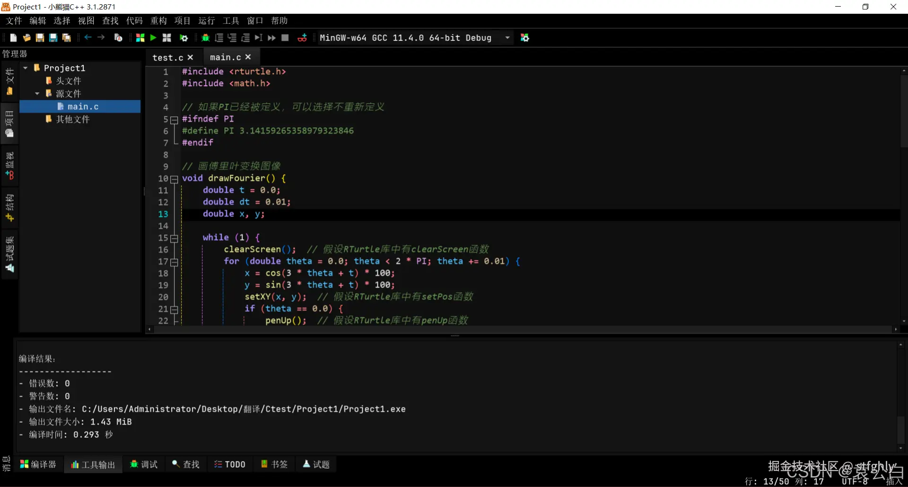Select the 头文件 folder
Screen dimensions: 908x487
[x=69, y=81]
